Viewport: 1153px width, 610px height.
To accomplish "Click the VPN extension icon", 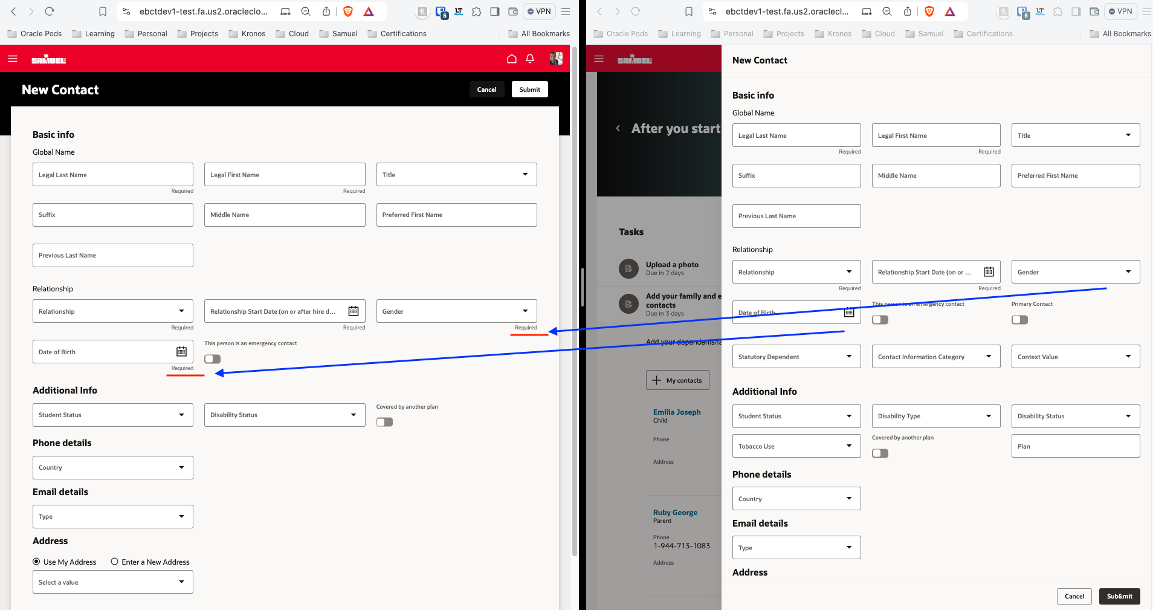I will [538, 11].
